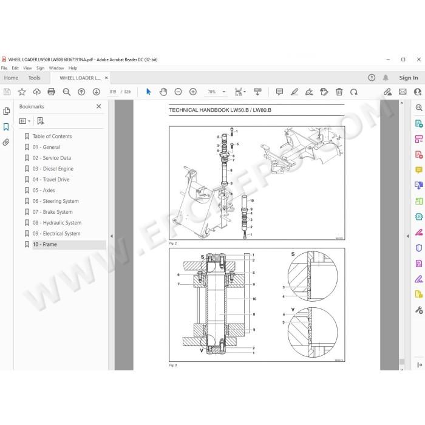Jump to 06 - Steering System bookmark

pos(56,201)
